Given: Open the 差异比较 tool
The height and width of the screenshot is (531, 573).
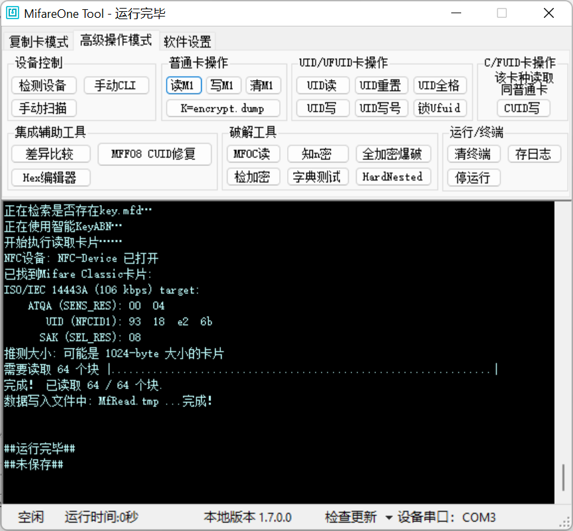Looking at the screenshot, I should (x=50, y=154).
